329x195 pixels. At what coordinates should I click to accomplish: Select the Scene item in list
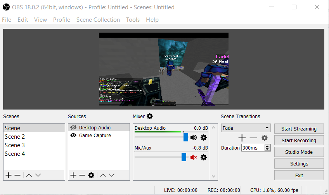pos(34,128)
